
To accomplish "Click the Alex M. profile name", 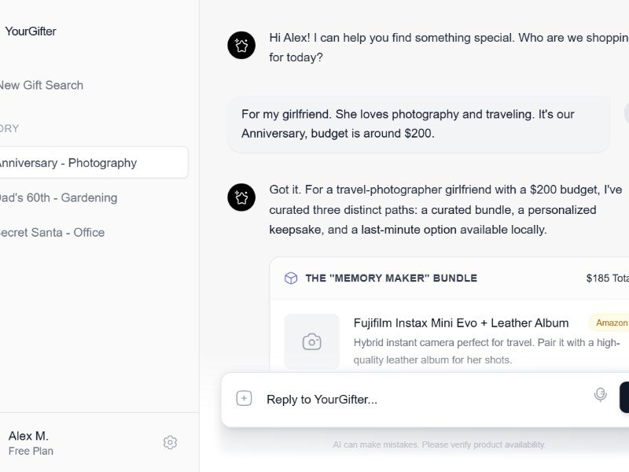I will tap(28, 436).
